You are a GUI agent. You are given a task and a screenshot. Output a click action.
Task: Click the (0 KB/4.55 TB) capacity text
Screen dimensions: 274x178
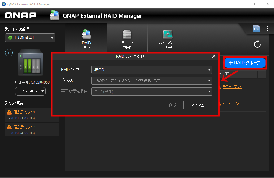[x=23, y=133]
